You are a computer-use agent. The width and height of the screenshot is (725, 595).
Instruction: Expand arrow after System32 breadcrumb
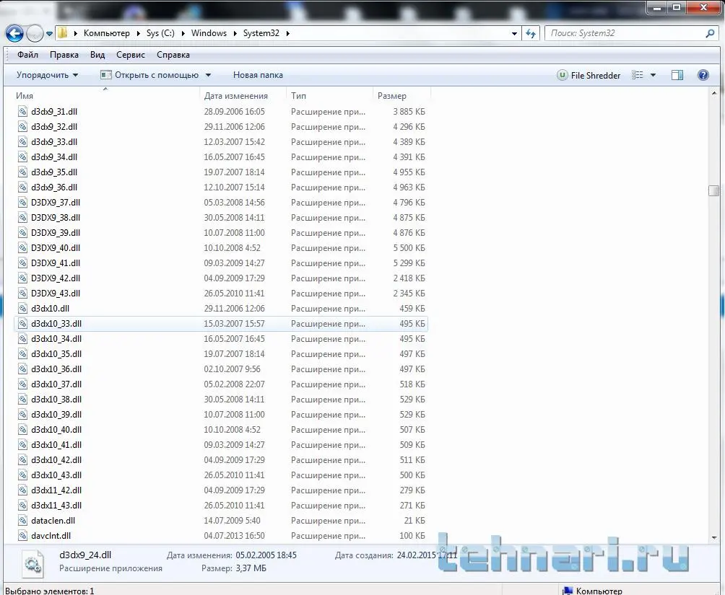[x=288, y=33]
